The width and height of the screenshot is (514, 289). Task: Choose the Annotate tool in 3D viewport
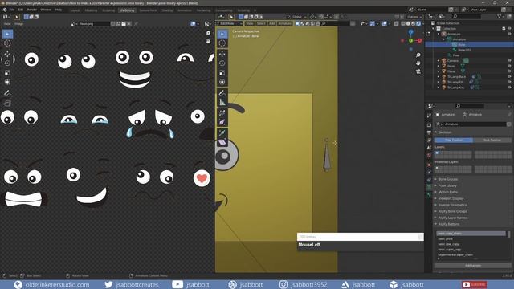pos(222,93)
